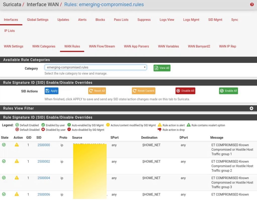Screen dimensions: 257x200
Task: Toggle enabled state for SID 2500002
Action: 4,161
